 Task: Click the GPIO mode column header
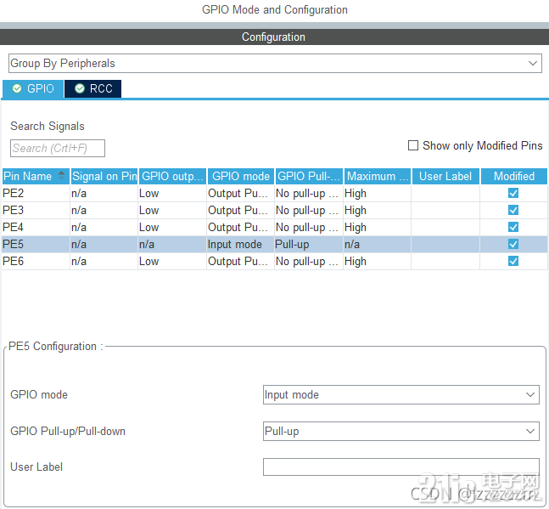pyautogui.click(x=241, y=176)
